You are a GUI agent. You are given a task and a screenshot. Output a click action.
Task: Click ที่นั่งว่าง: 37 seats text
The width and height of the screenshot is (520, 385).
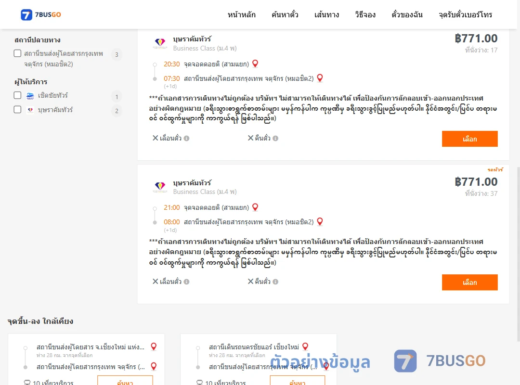click(x=481, y=193)
